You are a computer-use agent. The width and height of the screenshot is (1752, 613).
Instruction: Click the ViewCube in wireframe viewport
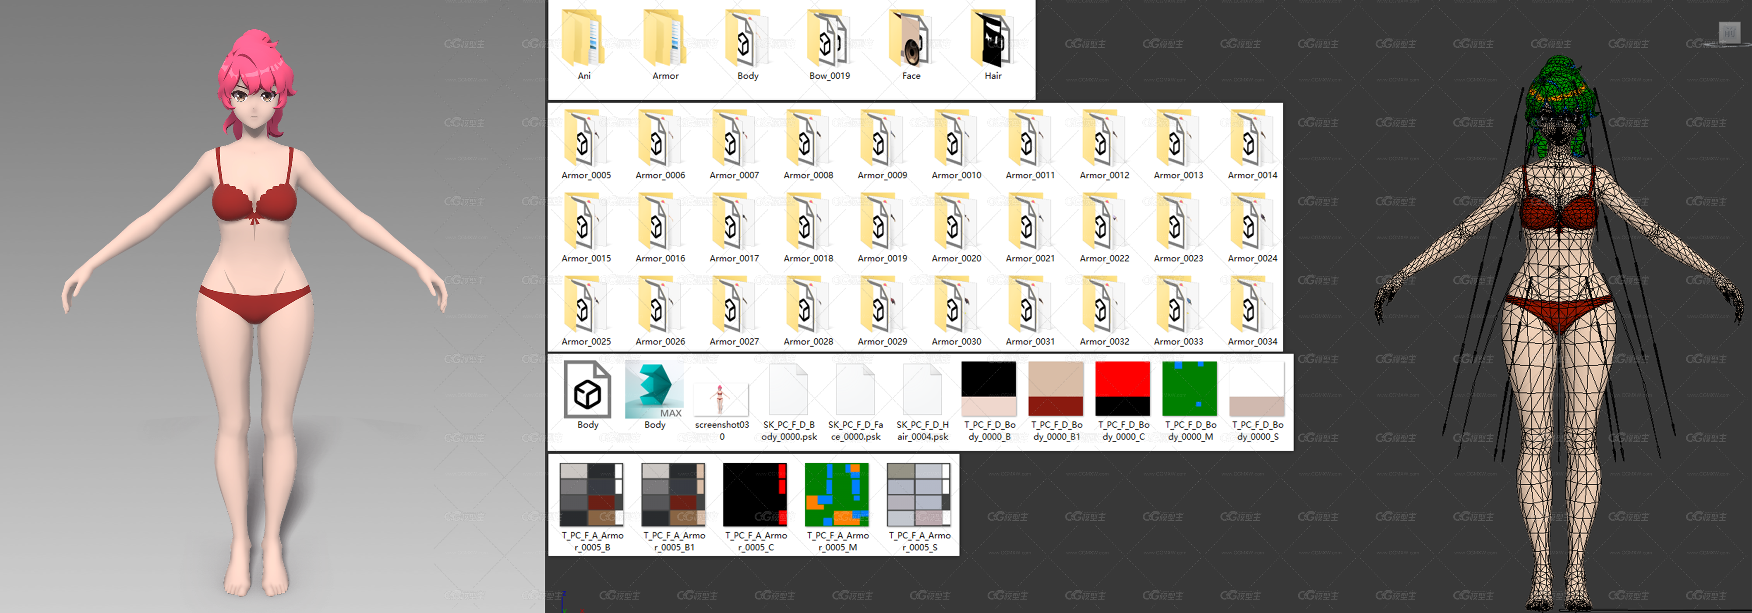coord(1729,33)
